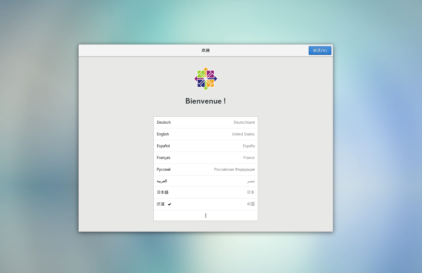Image resolution: width=422 pixels, height=273 pixels.
Task: Click the CentOS logo
Action: coord(206,79)
